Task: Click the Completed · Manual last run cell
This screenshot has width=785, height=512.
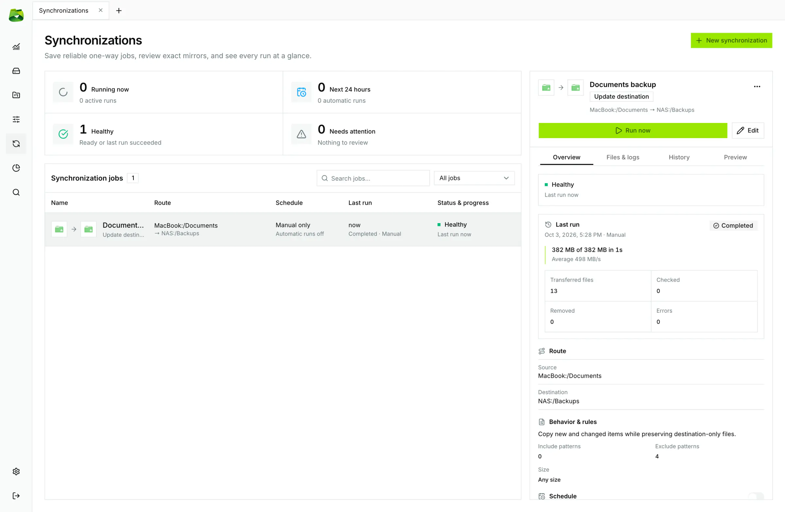Action: click(x=375, y=234)
